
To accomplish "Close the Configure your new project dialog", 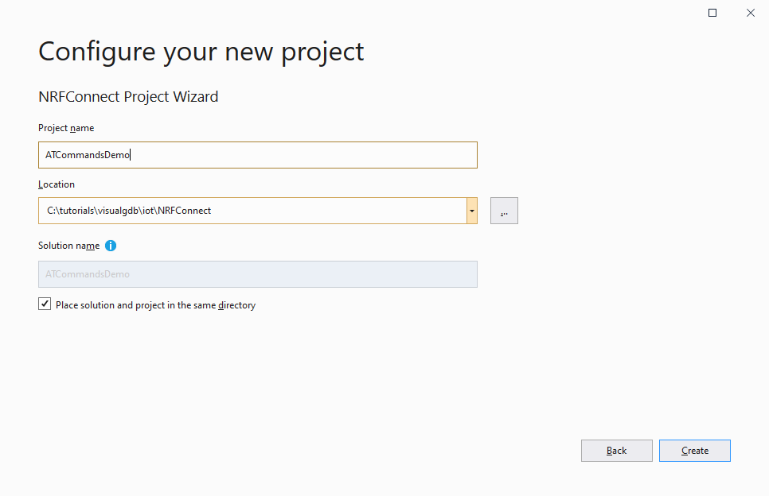I will pyautogui.click(x=751, y=13).
